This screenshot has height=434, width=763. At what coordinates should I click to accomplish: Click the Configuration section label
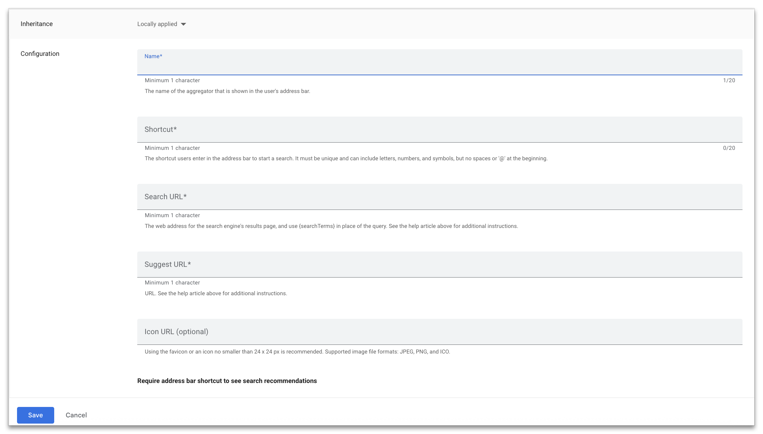tap(40, 54)
